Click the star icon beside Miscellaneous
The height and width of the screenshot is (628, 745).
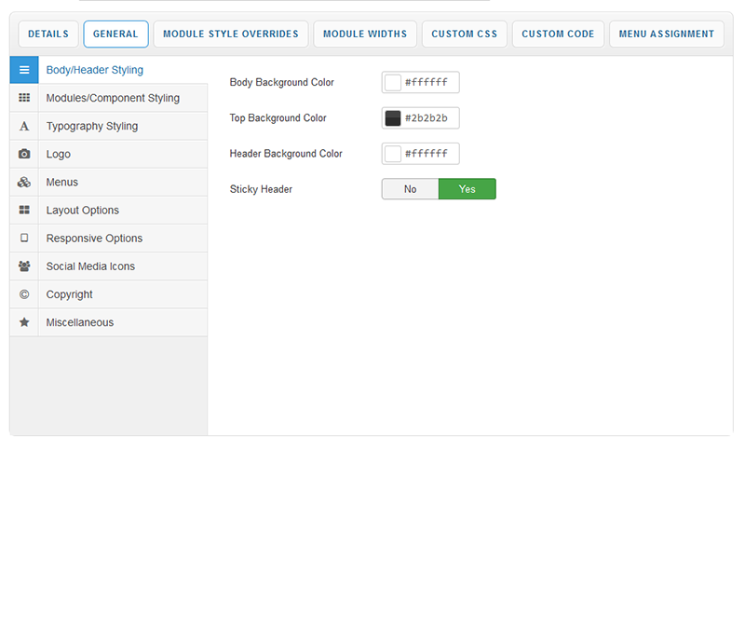coord(24,321)
